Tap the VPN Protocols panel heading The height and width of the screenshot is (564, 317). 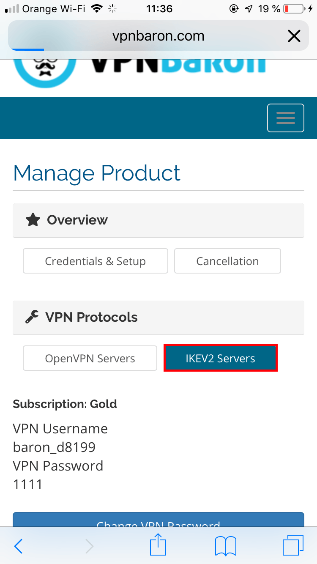158,318
